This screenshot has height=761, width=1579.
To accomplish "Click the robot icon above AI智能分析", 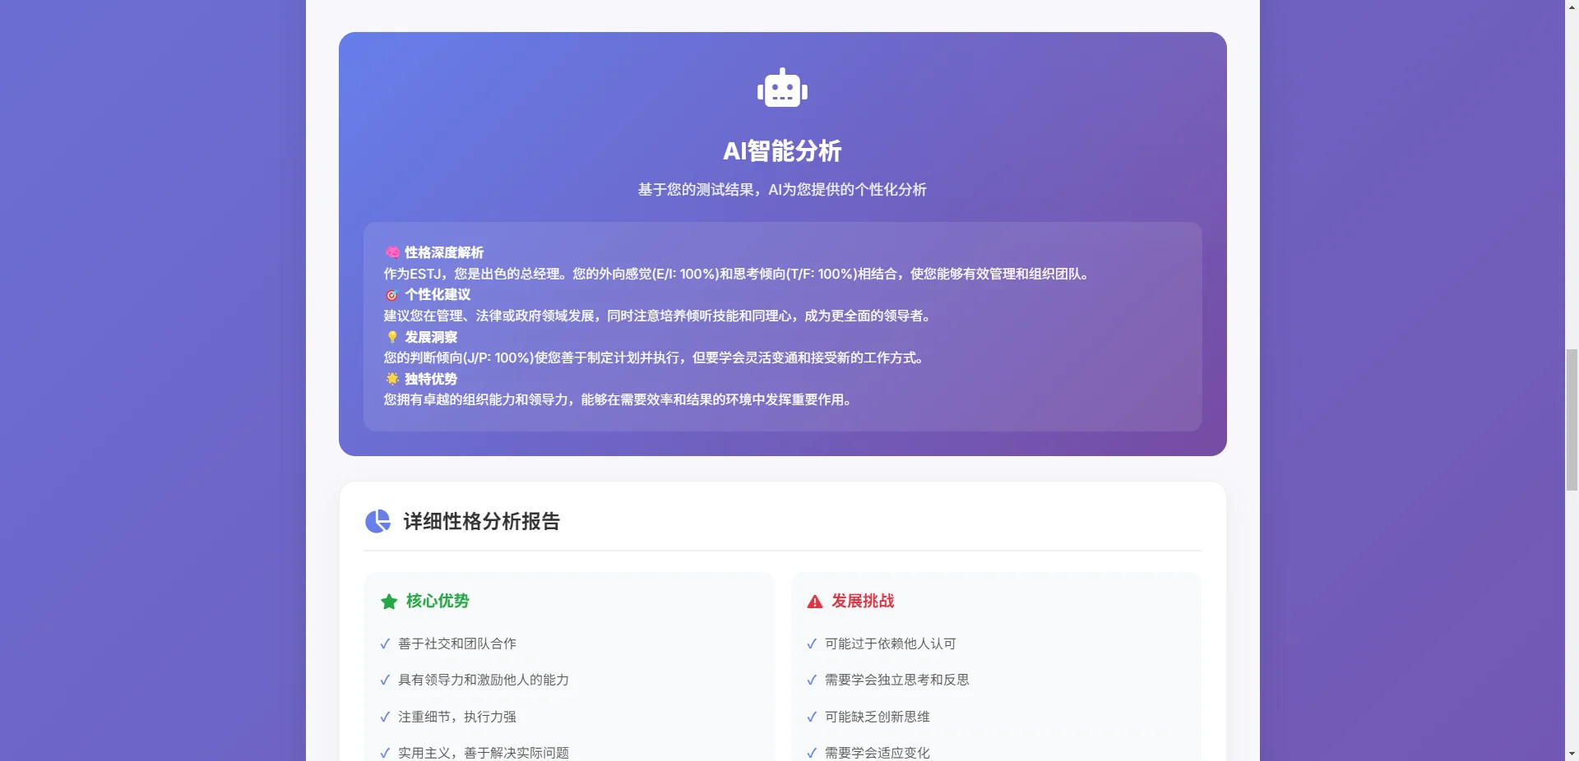I will tap(782, 88).
